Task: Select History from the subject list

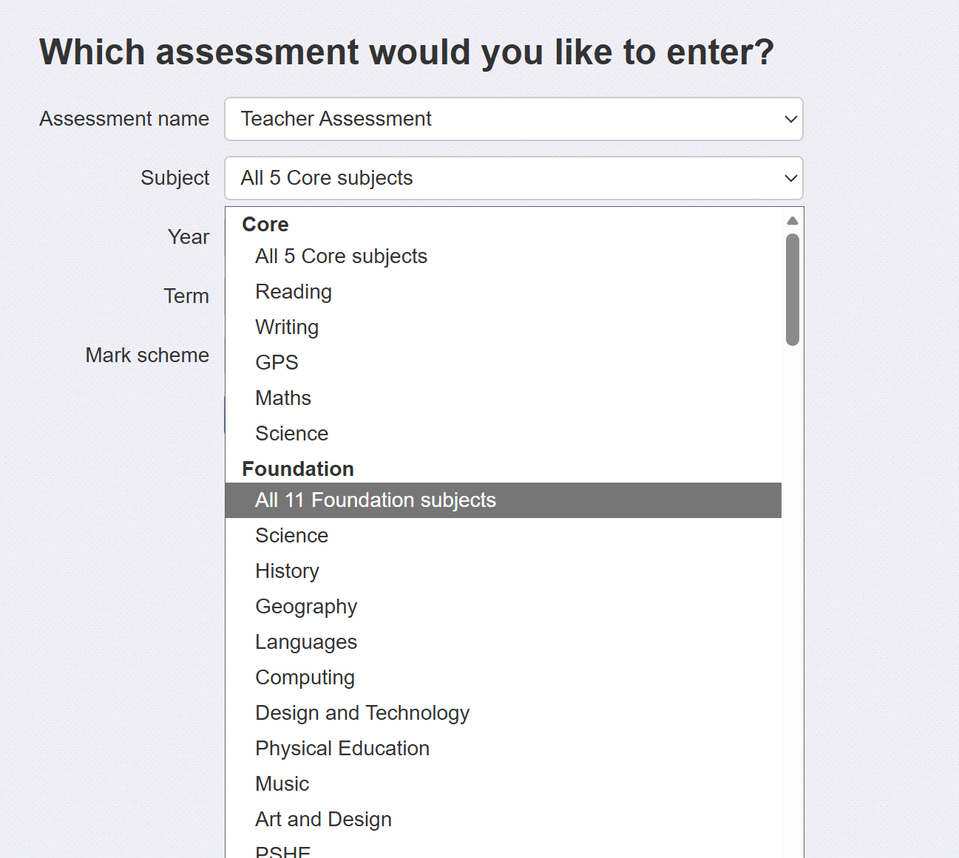Action: pos(287,571)
